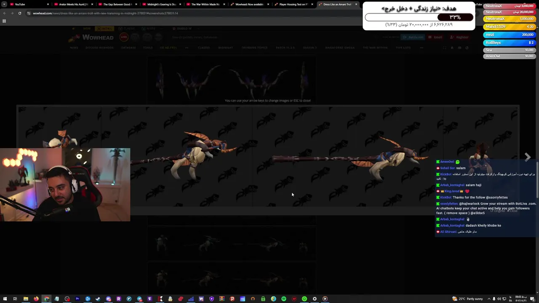The image size is (539, 303).
Task: Open Firefox from the taskbar
Action: pos(36,299)
